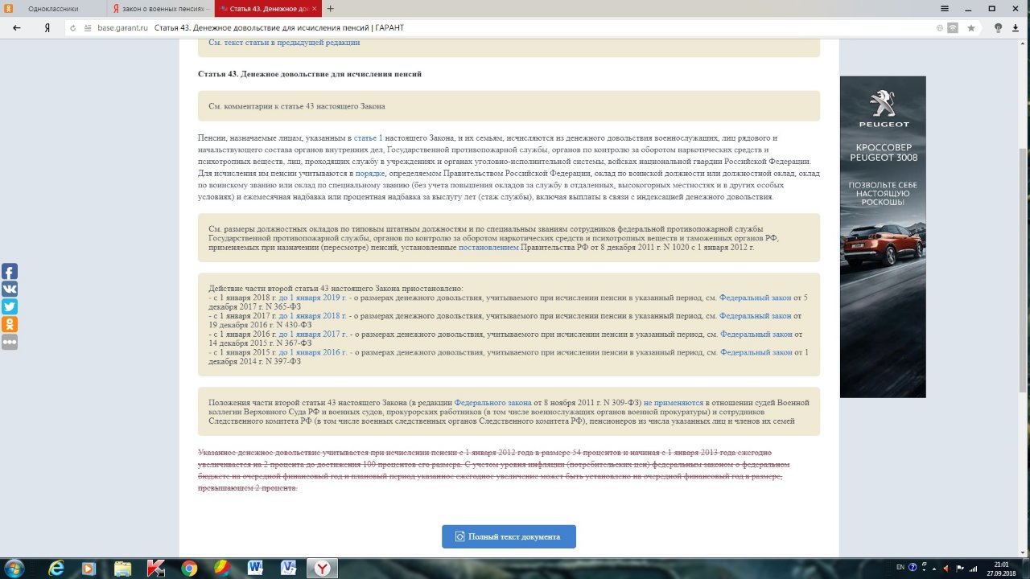Share the page on Twitter
The image size is (1030, 579).
tap(10, 307)
